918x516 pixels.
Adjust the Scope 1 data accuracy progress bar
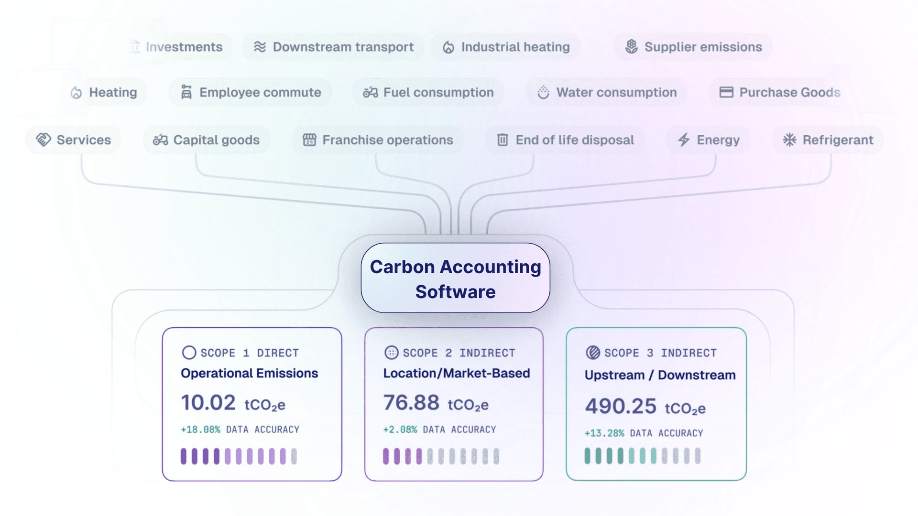[238, 456]
